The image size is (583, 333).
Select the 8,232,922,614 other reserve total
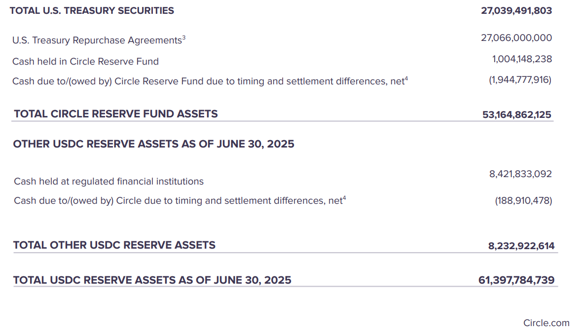pos(521,246)
